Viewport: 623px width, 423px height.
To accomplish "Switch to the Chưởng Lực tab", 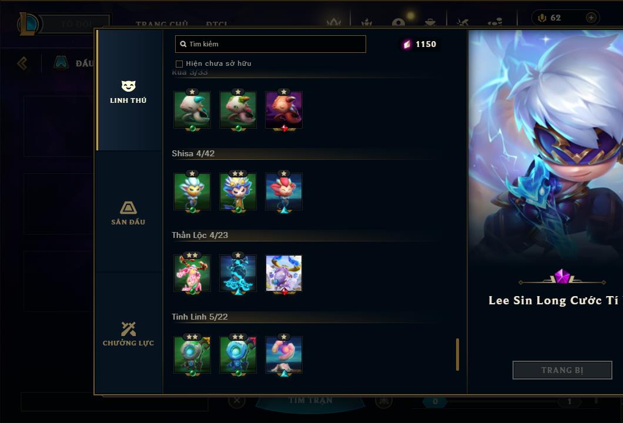I will [x=129, y=334].
